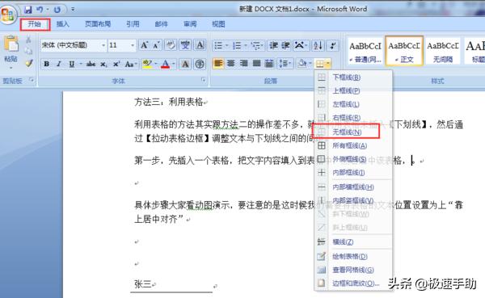
Task: Choose 无框线(N) menu item
Action: click(x=353, y=132)
